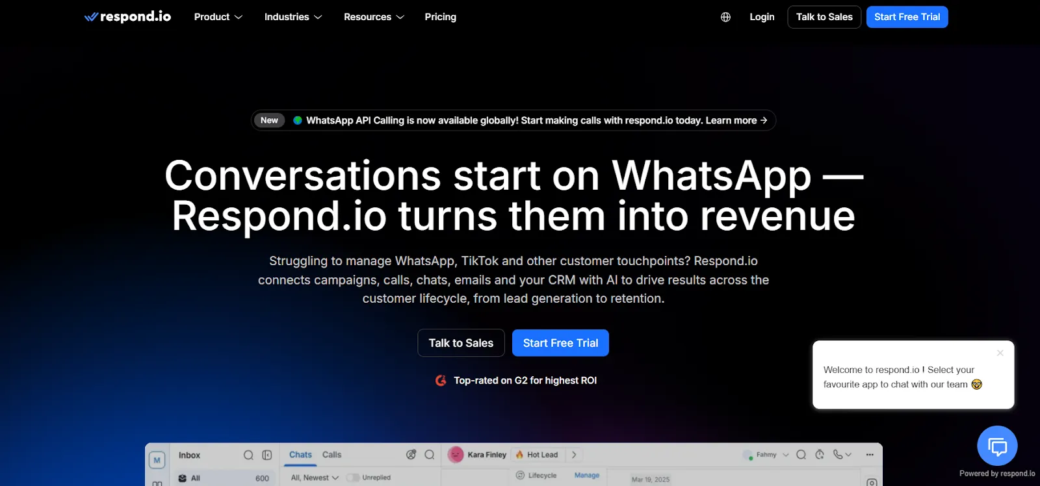Image resolution: width=1040 pixels, height=486 pixels.
Task: Click the Login link
Action: [x=762, y=17]
